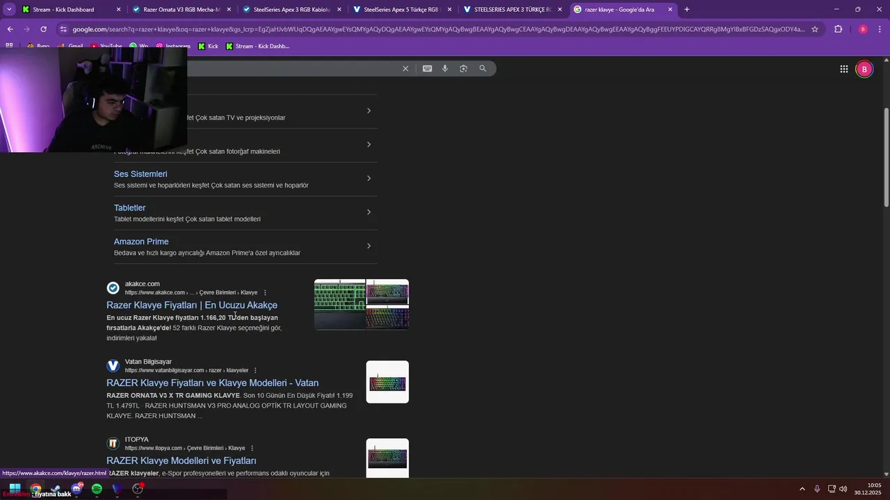Open Chrome from the taskbar

(35, 489)
